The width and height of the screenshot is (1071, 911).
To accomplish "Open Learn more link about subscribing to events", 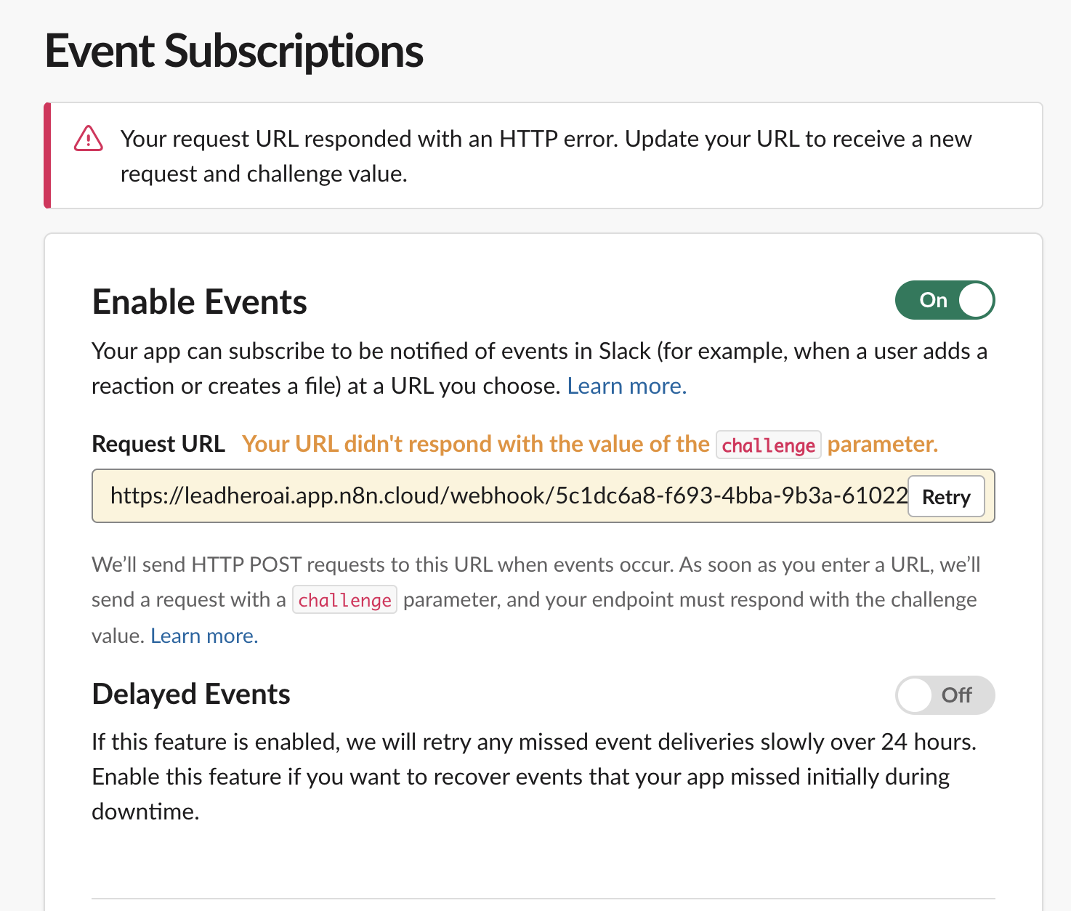I will tap(626, 386).
